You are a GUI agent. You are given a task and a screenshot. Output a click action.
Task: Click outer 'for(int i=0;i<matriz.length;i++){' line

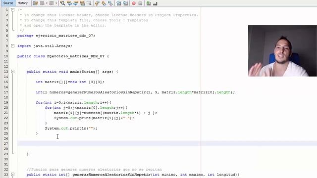pyautogui.click(x=73, y=102)
